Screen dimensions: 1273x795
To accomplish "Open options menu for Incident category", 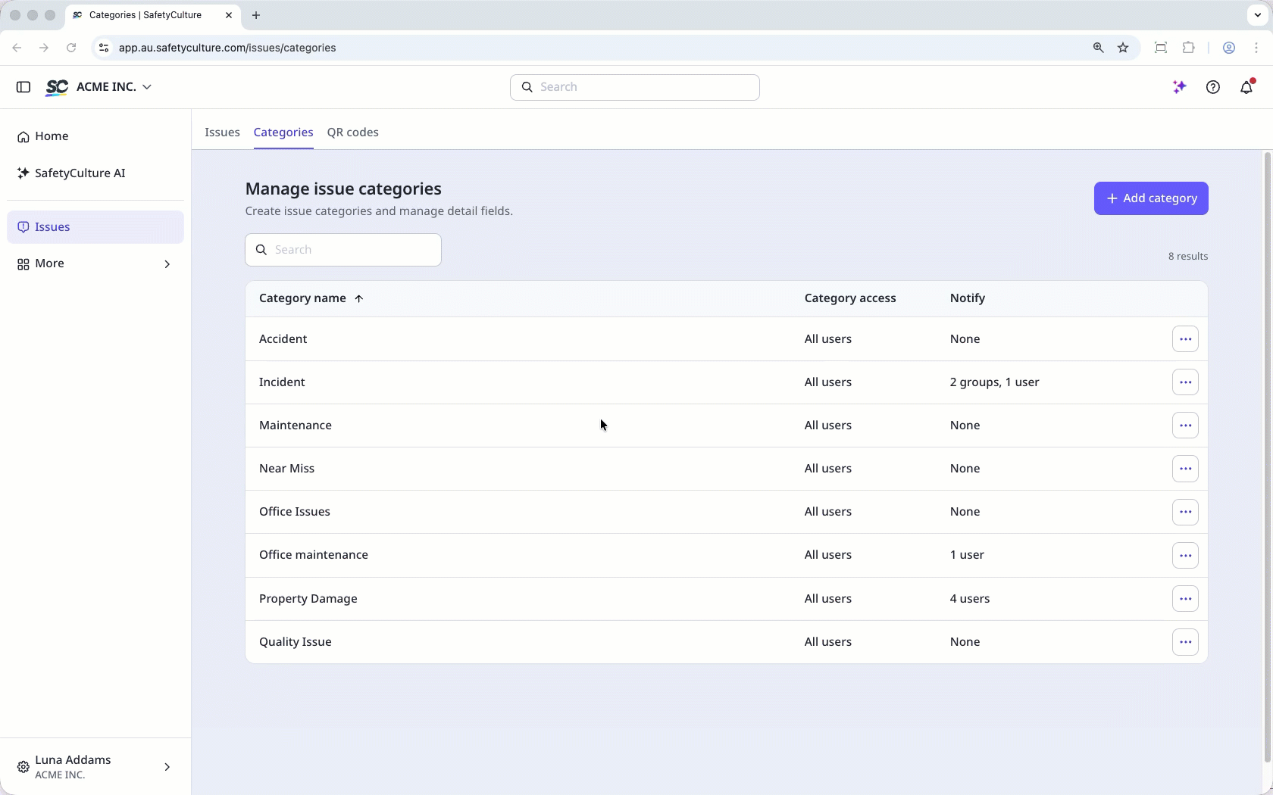I will tap(1185, 382).
